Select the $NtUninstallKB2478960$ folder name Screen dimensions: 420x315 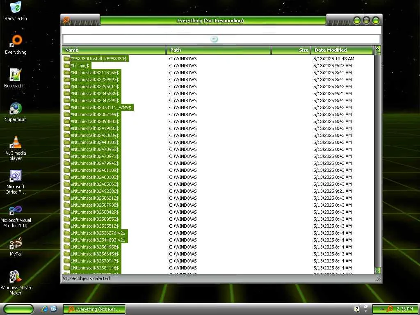tap(95, 149)
